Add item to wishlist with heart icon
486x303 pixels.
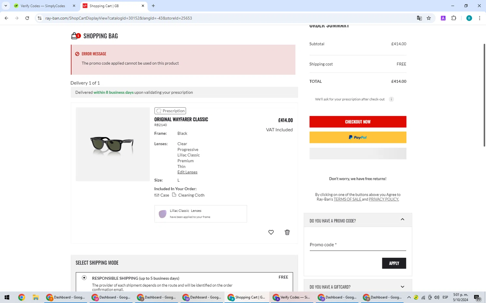click(271, 232)
